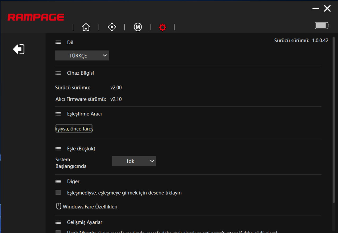Expand the chevron on the language selector

coord(104,55)
